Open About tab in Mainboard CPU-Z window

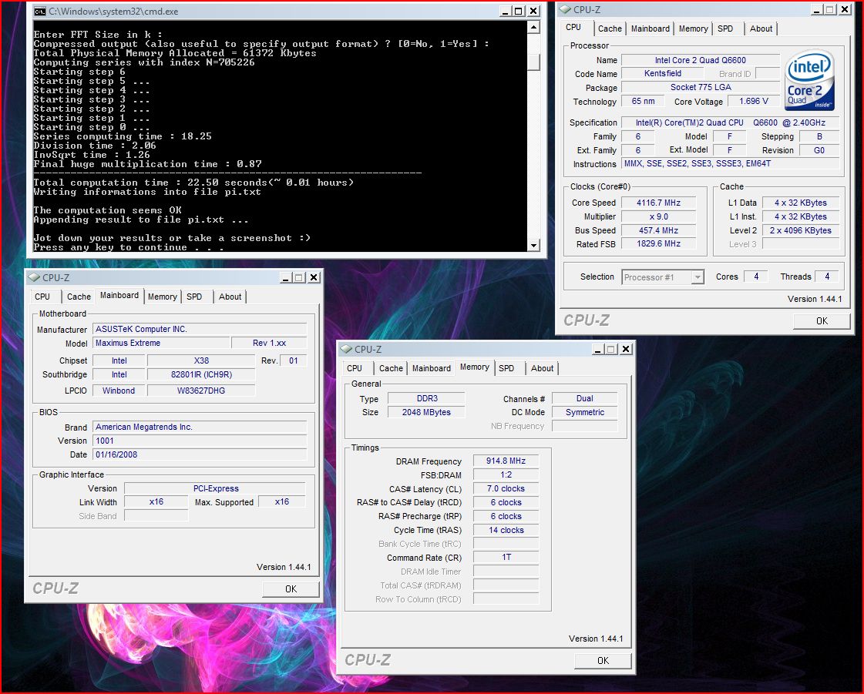(x=230, y=297)
